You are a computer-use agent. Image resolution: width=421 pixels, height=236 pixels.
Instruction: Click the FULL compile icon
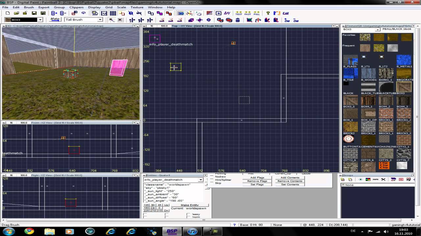pos(257,13)
